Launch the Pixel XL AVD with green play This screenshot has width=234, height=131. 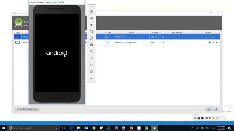[210, 42]
